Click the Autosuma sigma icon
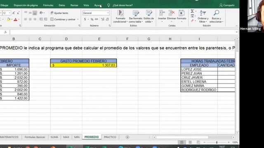The width and height of the screenshot is (264, 148). [x=192, y=11]
